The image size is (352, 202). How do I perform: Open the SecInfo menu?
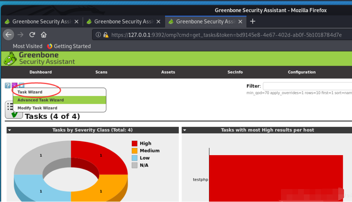point(235,72)
